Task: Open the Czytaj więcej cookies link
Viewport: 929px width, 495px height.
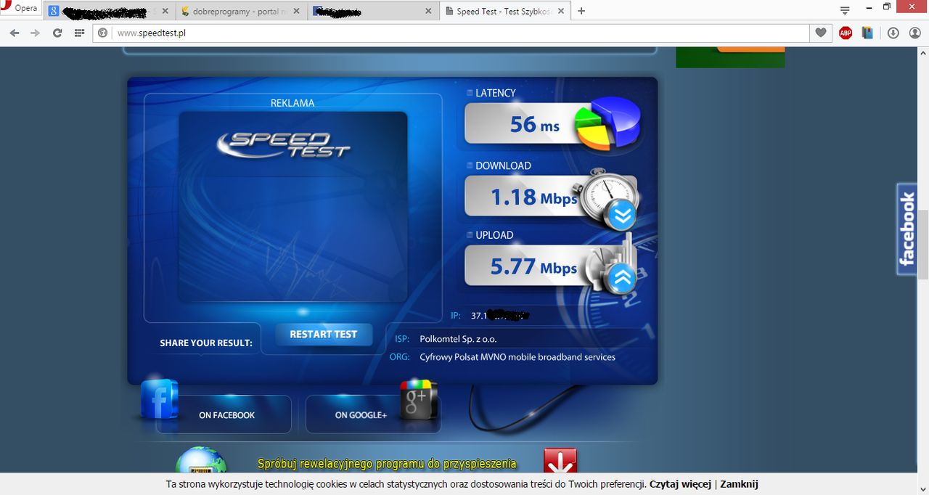Action: [x=680, y=484]
